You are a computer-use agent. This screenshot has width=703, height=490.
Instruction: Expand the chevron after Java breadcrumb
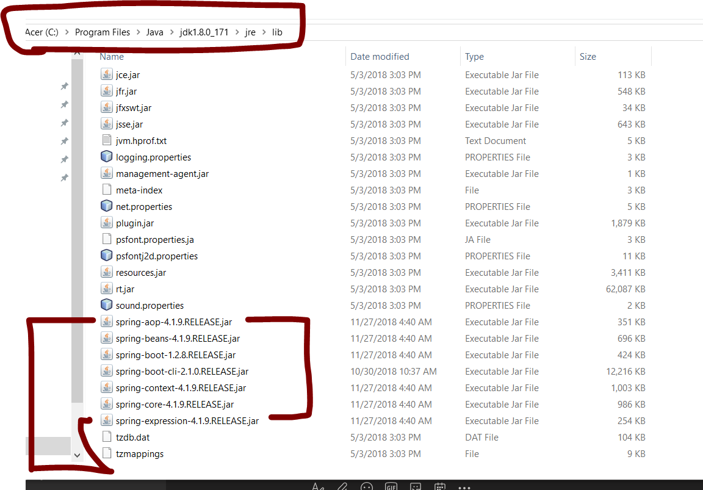(x=171, y=32)
